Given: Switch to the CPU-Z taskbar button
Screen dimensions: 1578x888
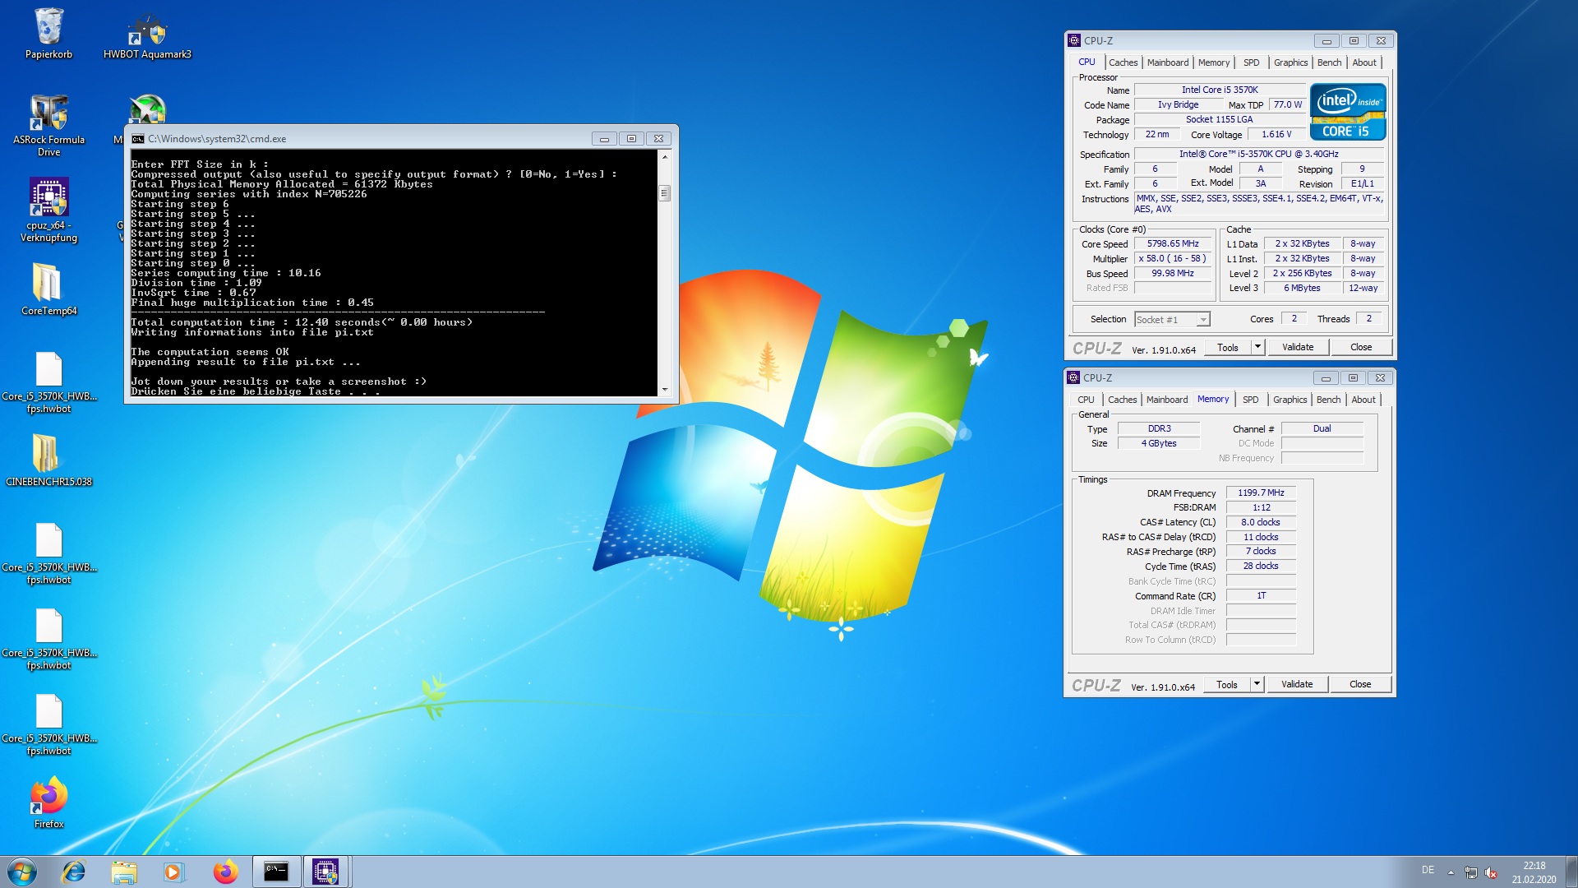Looking at the screenshot, I should click(326, 872).
